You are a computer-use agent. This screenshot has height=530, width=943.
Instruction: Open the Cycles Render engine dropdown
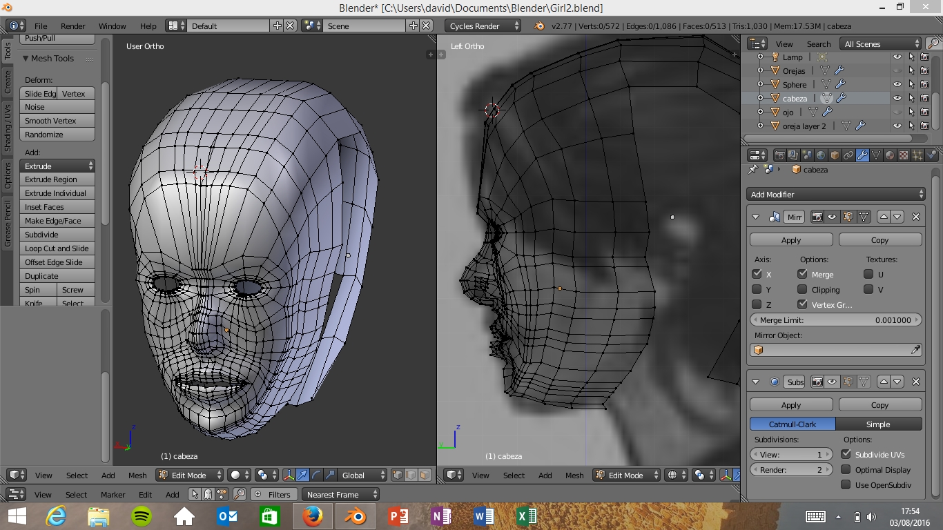coord(483,26)
